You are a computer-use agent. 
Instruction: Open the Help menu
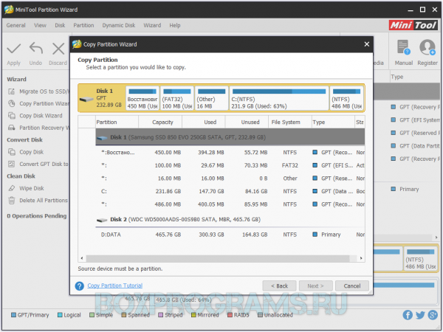tap(175, 25)
